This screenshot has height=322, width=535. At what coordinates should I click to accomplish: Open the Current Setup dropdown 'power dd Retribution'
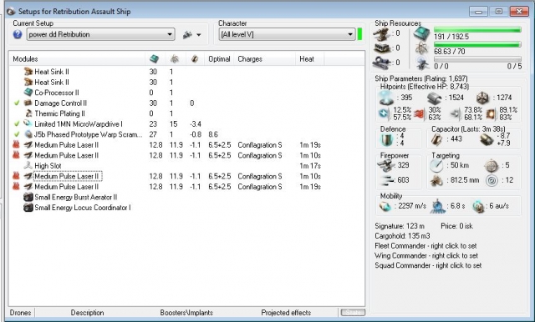click(100, 34)
